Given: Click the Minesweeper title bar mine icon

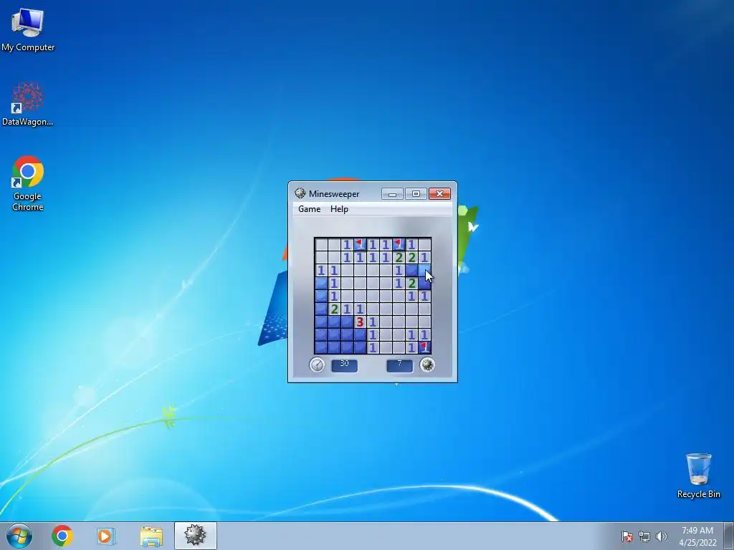Looking at the screenshot, I should click(300, 193).
